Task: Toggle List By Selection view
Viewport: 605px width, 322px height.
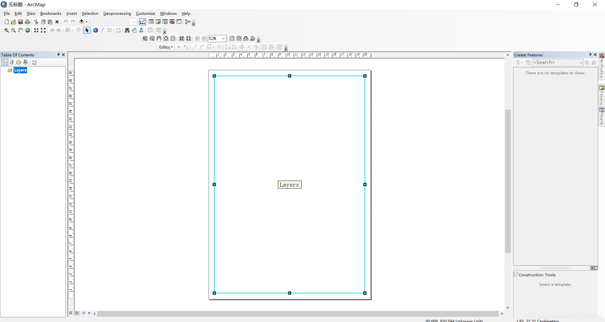Action: (x=26, y=62)
